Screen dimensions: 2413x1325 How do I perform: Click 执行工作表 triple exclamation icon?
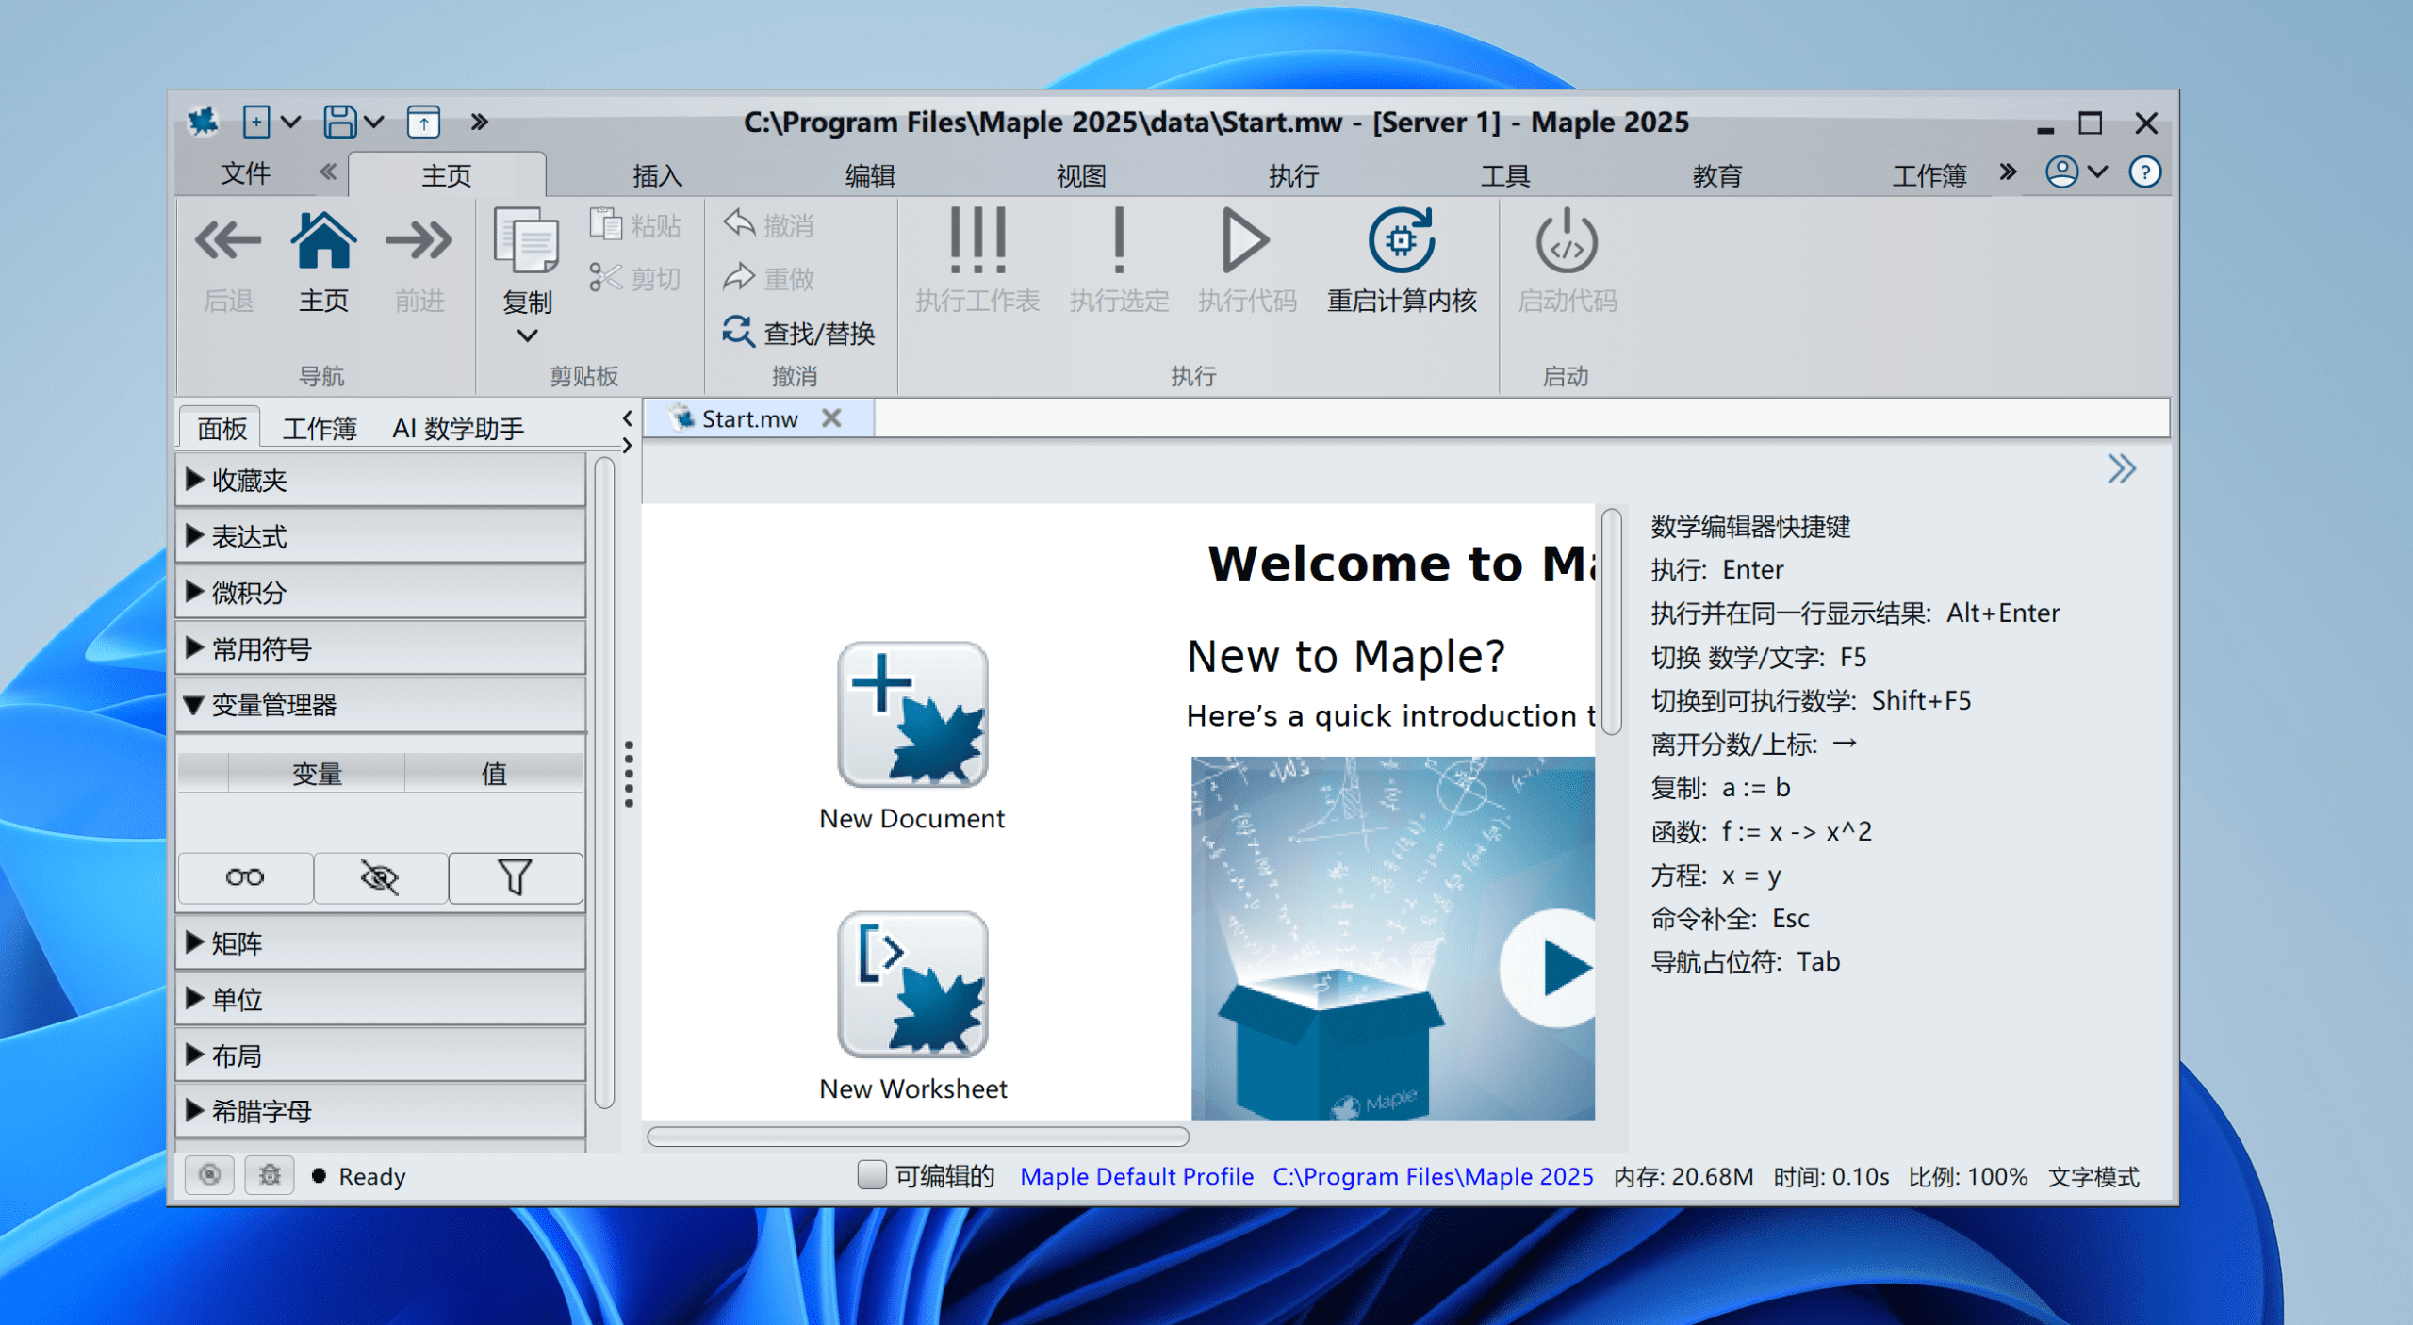[977, 240]
